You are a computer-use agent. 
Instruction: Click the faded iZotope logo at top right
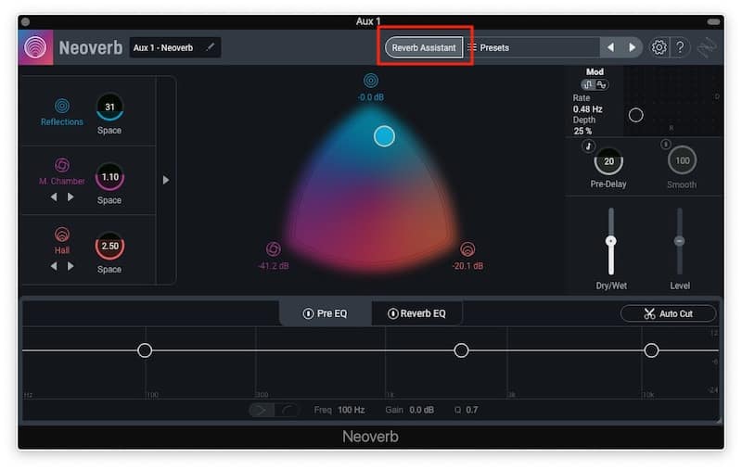pyautogui.click(x=707, y=47)
